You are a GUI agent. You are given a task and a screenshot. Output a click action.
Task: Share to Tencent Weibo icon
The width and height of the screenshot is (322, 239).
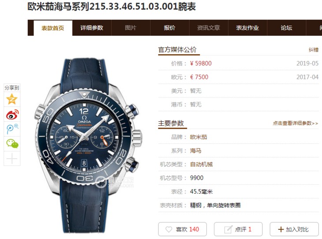(x=12, y=129)
